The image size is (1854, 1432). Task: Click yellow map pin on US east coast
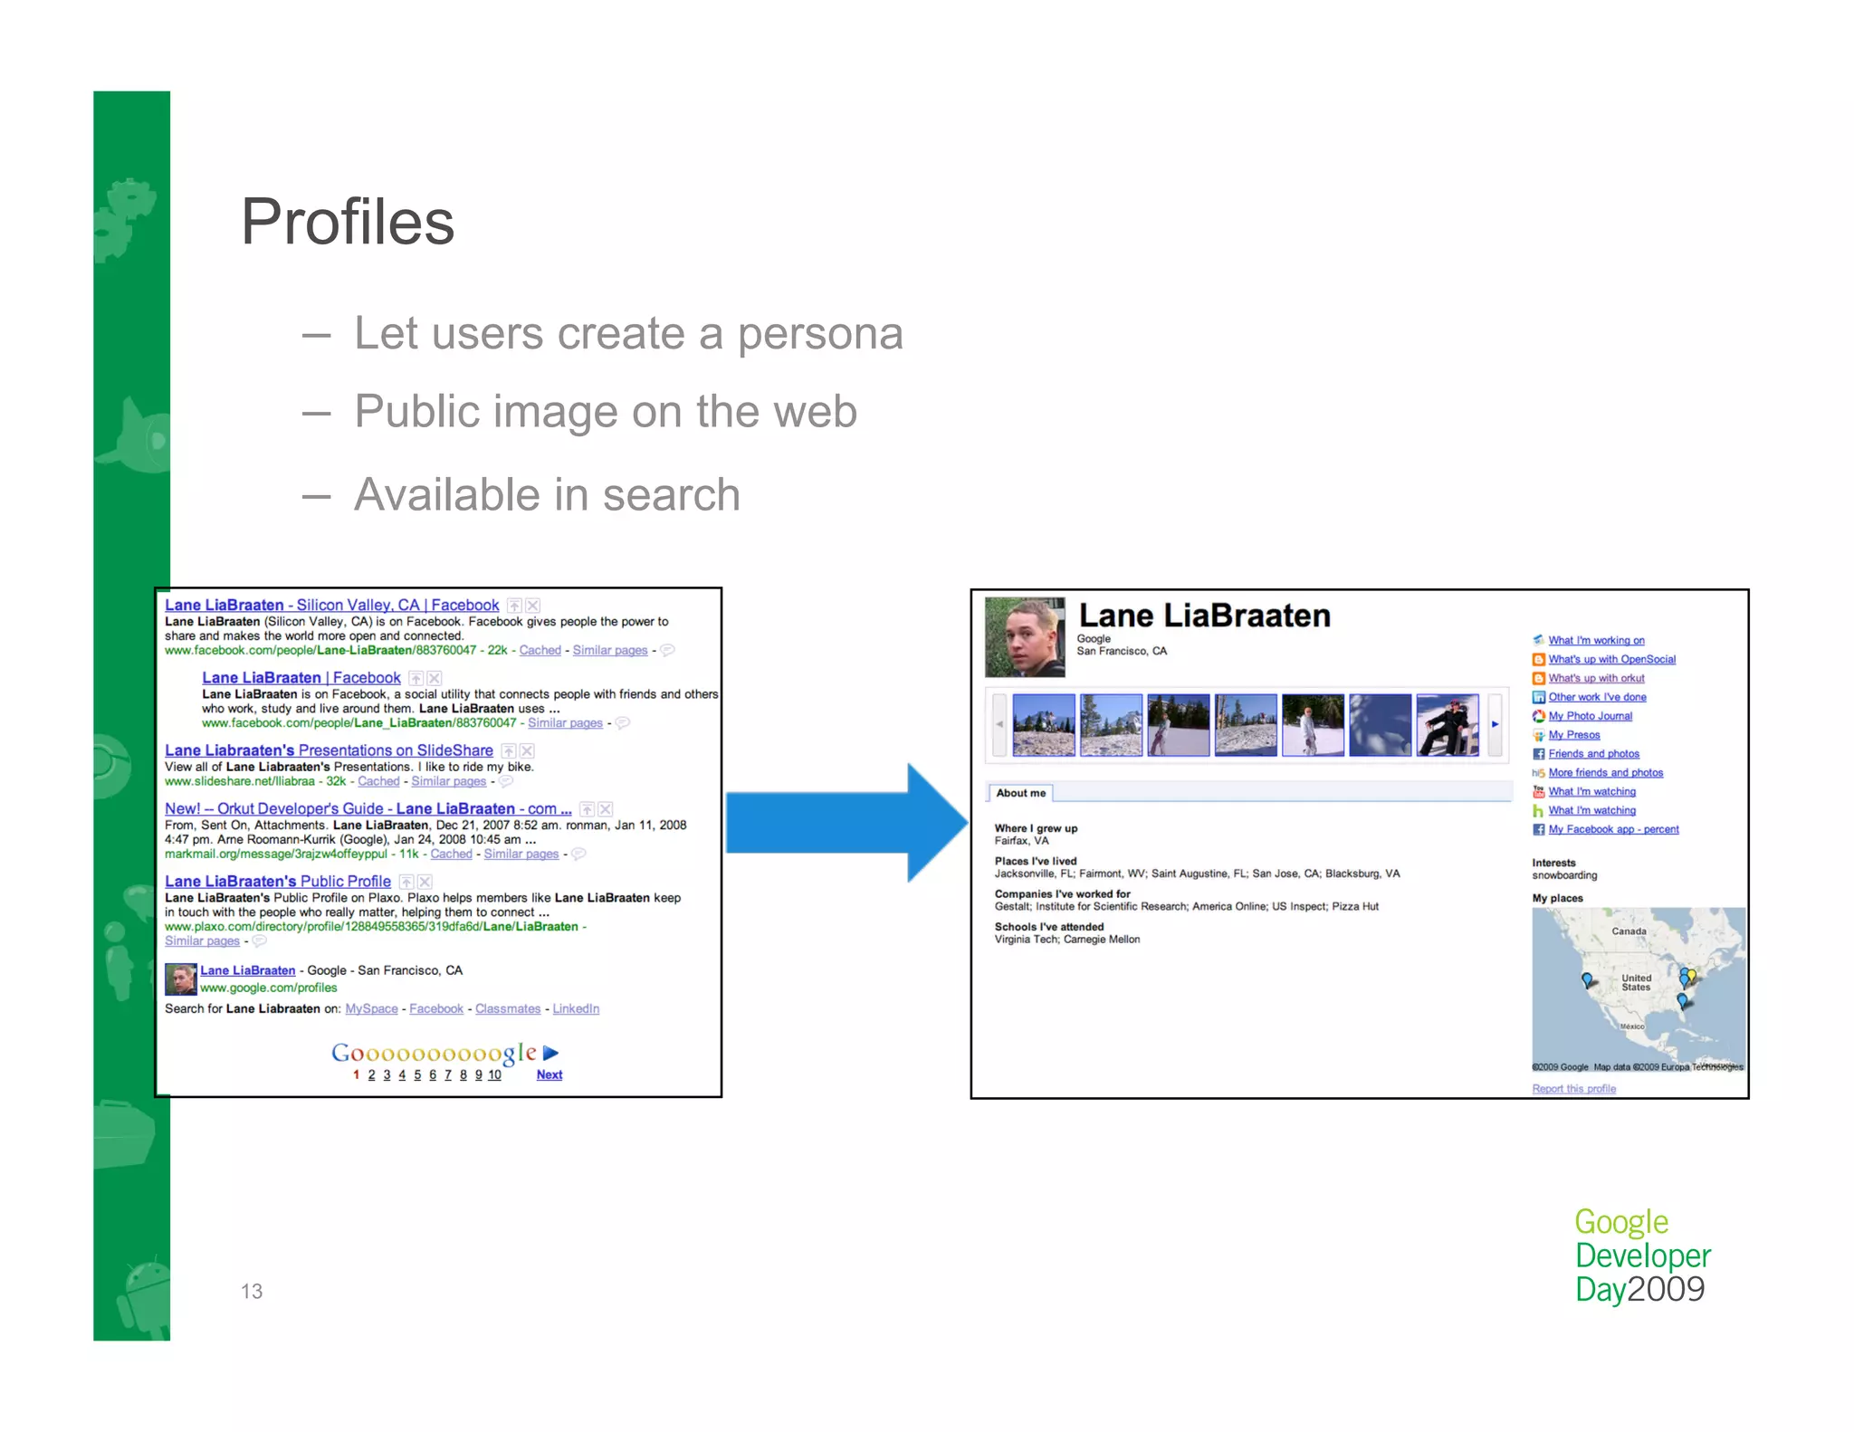pyautogui.click(x=1691, y=977)
